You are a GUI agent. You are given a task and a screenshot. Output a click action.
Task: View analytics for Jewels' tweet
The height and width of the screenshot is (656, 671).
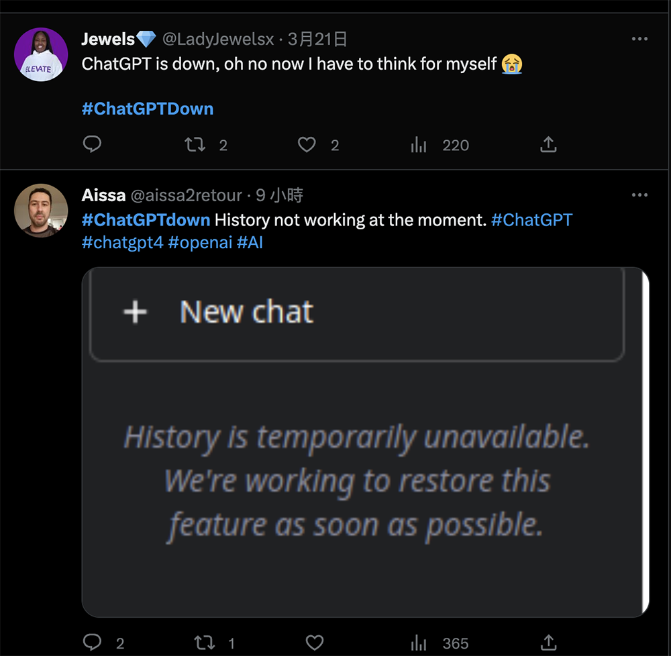coord(419,145)
